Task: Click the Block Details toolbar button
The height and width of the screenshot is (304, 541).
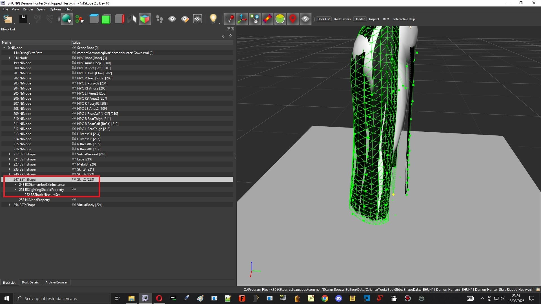Action: (x=342, y=19)
